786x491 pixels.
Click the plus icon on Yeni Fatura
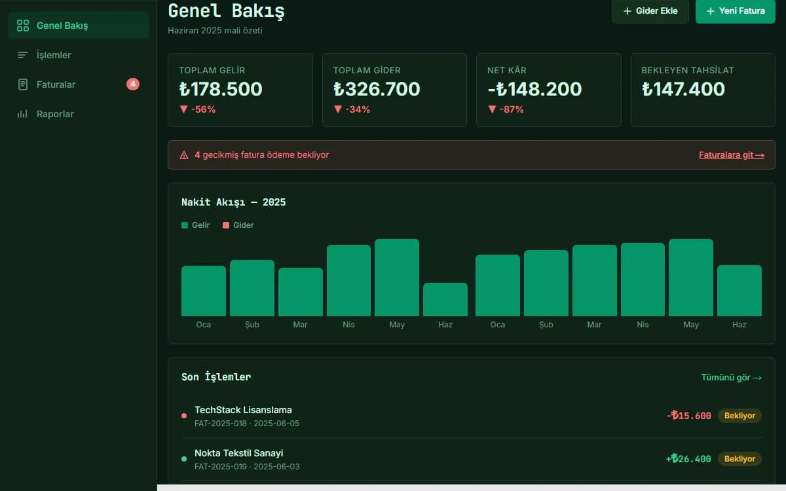[711, 11]
